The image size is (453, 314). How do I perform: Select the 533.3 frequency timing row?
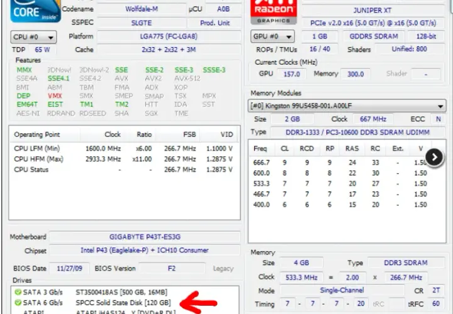point(340,183)
